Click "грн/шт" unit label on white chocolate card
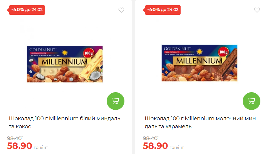 [x=41, y=147]
